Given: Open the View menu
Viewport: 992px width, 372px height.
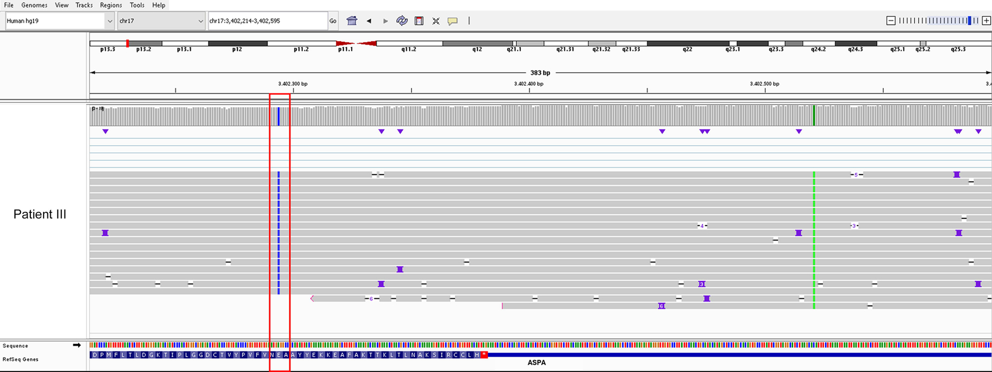Looking at the screenshot, I should (x=62, y=5).
